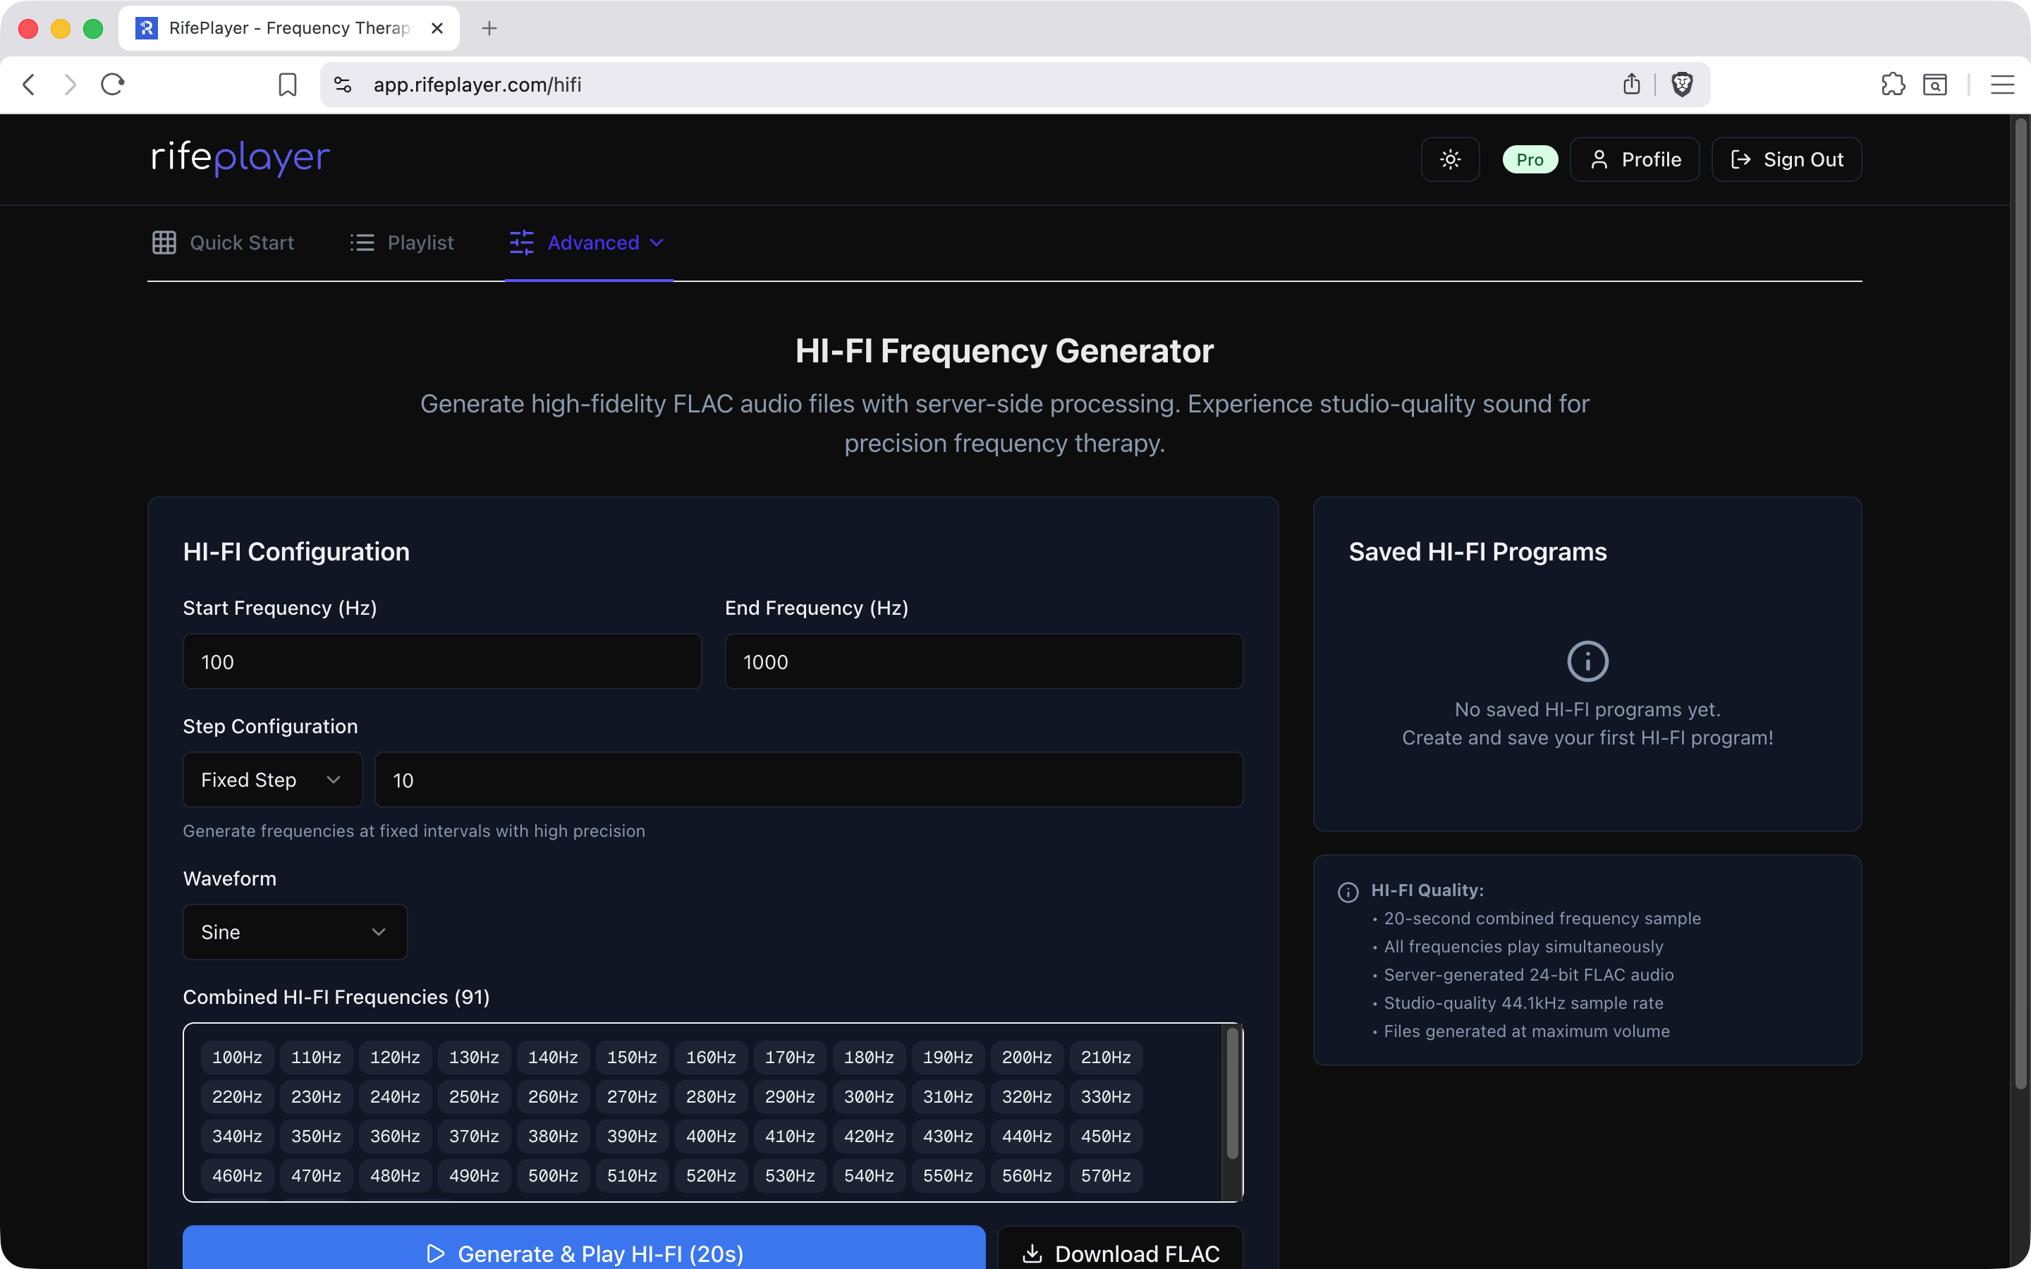Switch to Quick Start tab
The image size is (2031, 1269).
point(224,243)
